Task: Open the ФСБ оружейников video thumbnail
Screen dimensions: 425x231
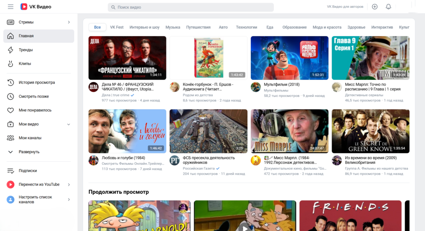Action: tap(208, 131)
